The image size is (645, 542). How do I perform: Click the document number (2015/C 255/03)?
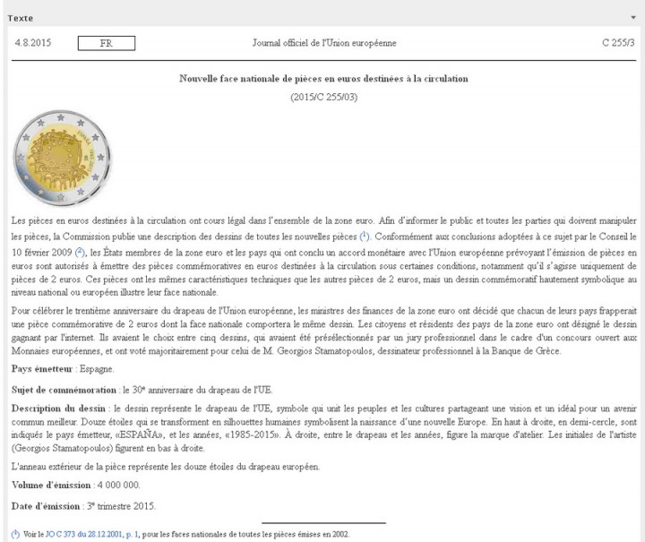pyautogui.click(x=322, y=96)
